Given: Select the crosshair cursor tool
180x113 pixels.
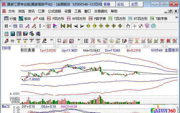Looking at the screenshot, I should (135, 26).
